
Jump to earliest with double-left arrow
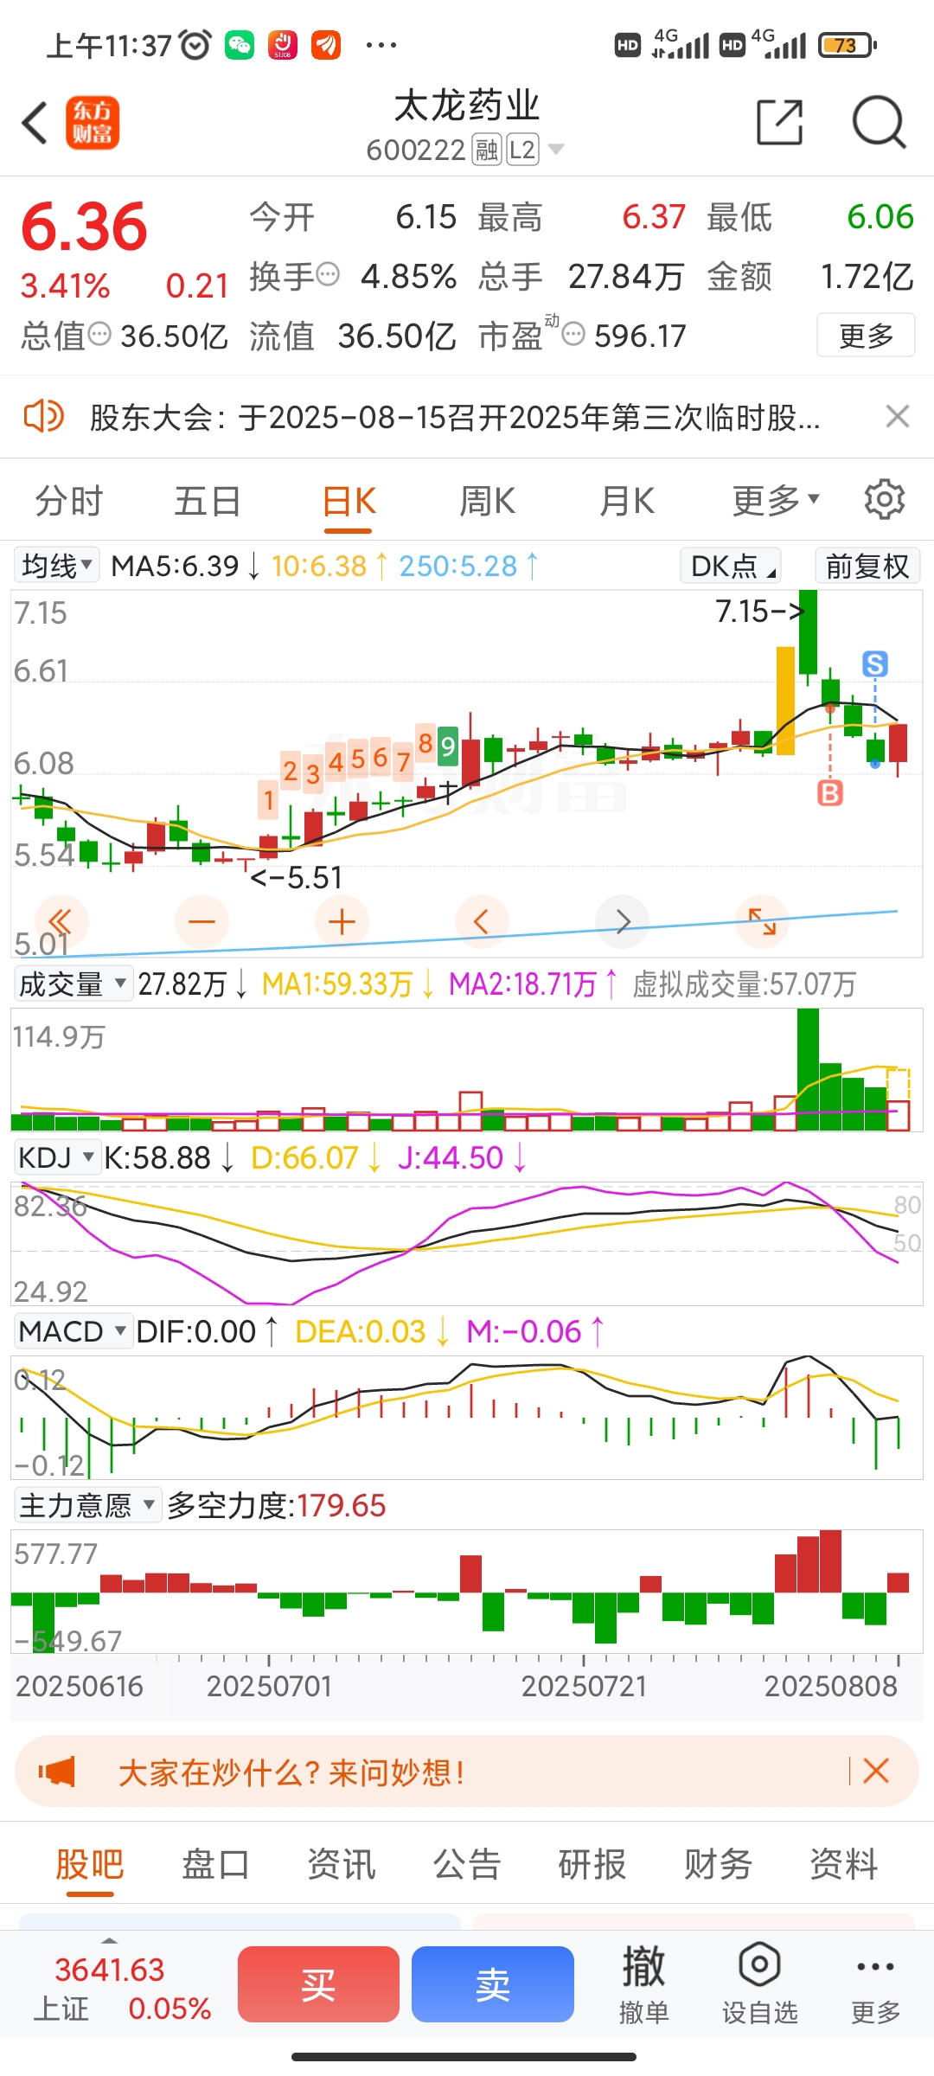(61, 921)
